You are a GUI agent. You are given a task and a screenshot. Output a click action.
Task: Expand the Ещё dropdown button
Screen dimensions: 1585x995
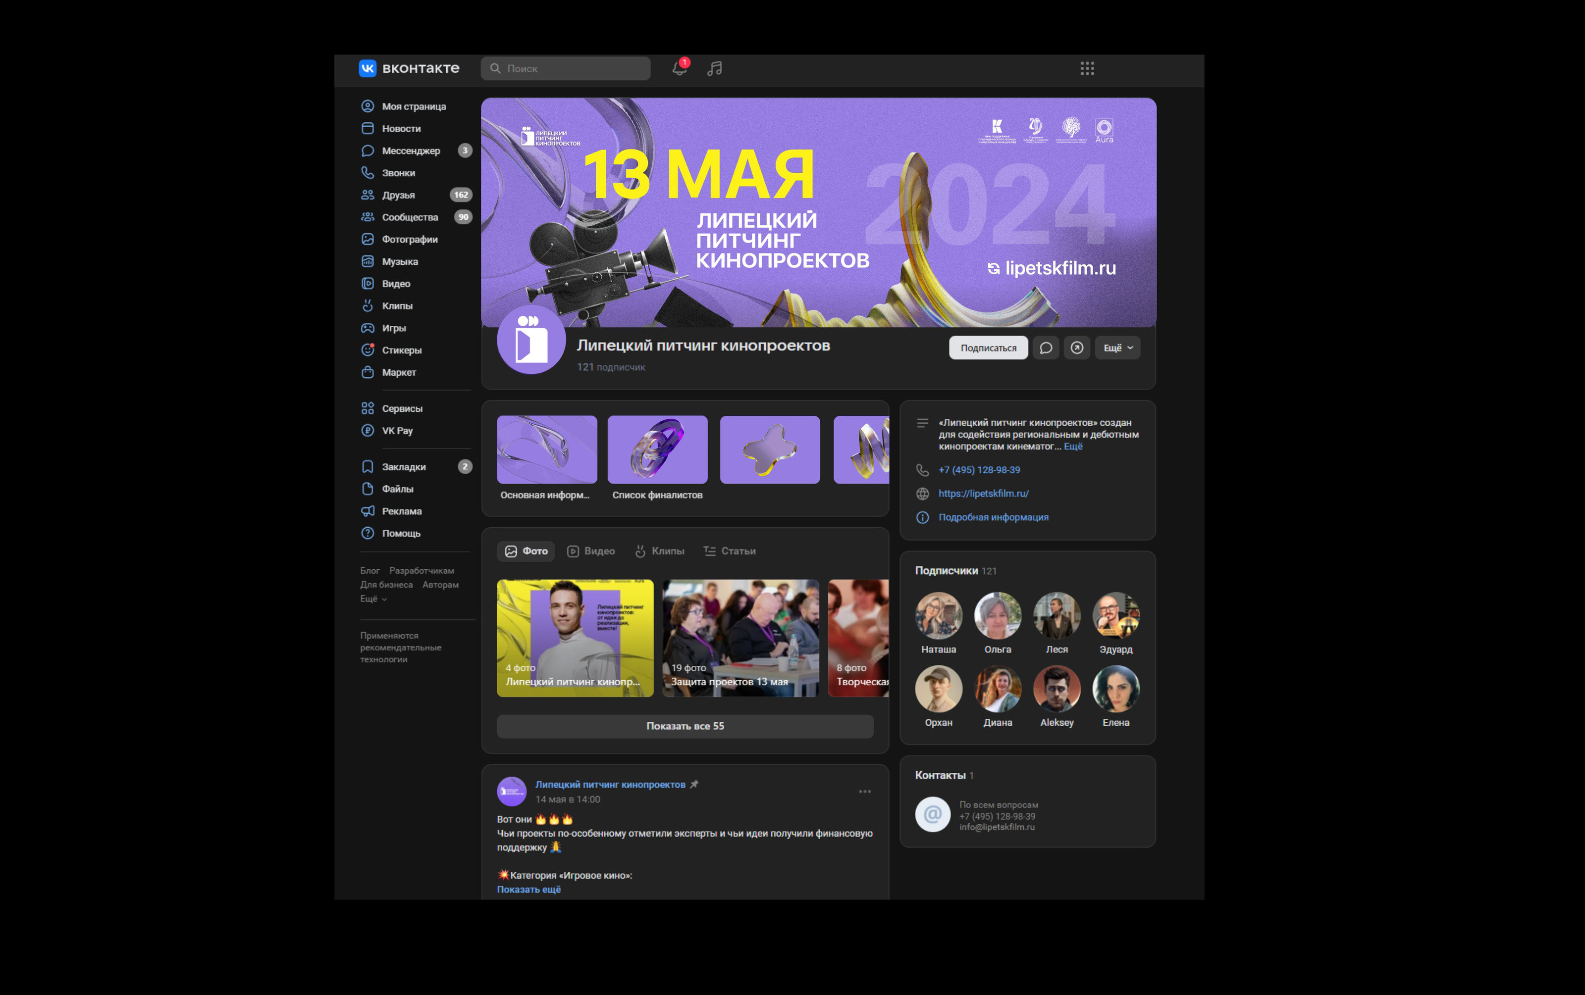1117,348
